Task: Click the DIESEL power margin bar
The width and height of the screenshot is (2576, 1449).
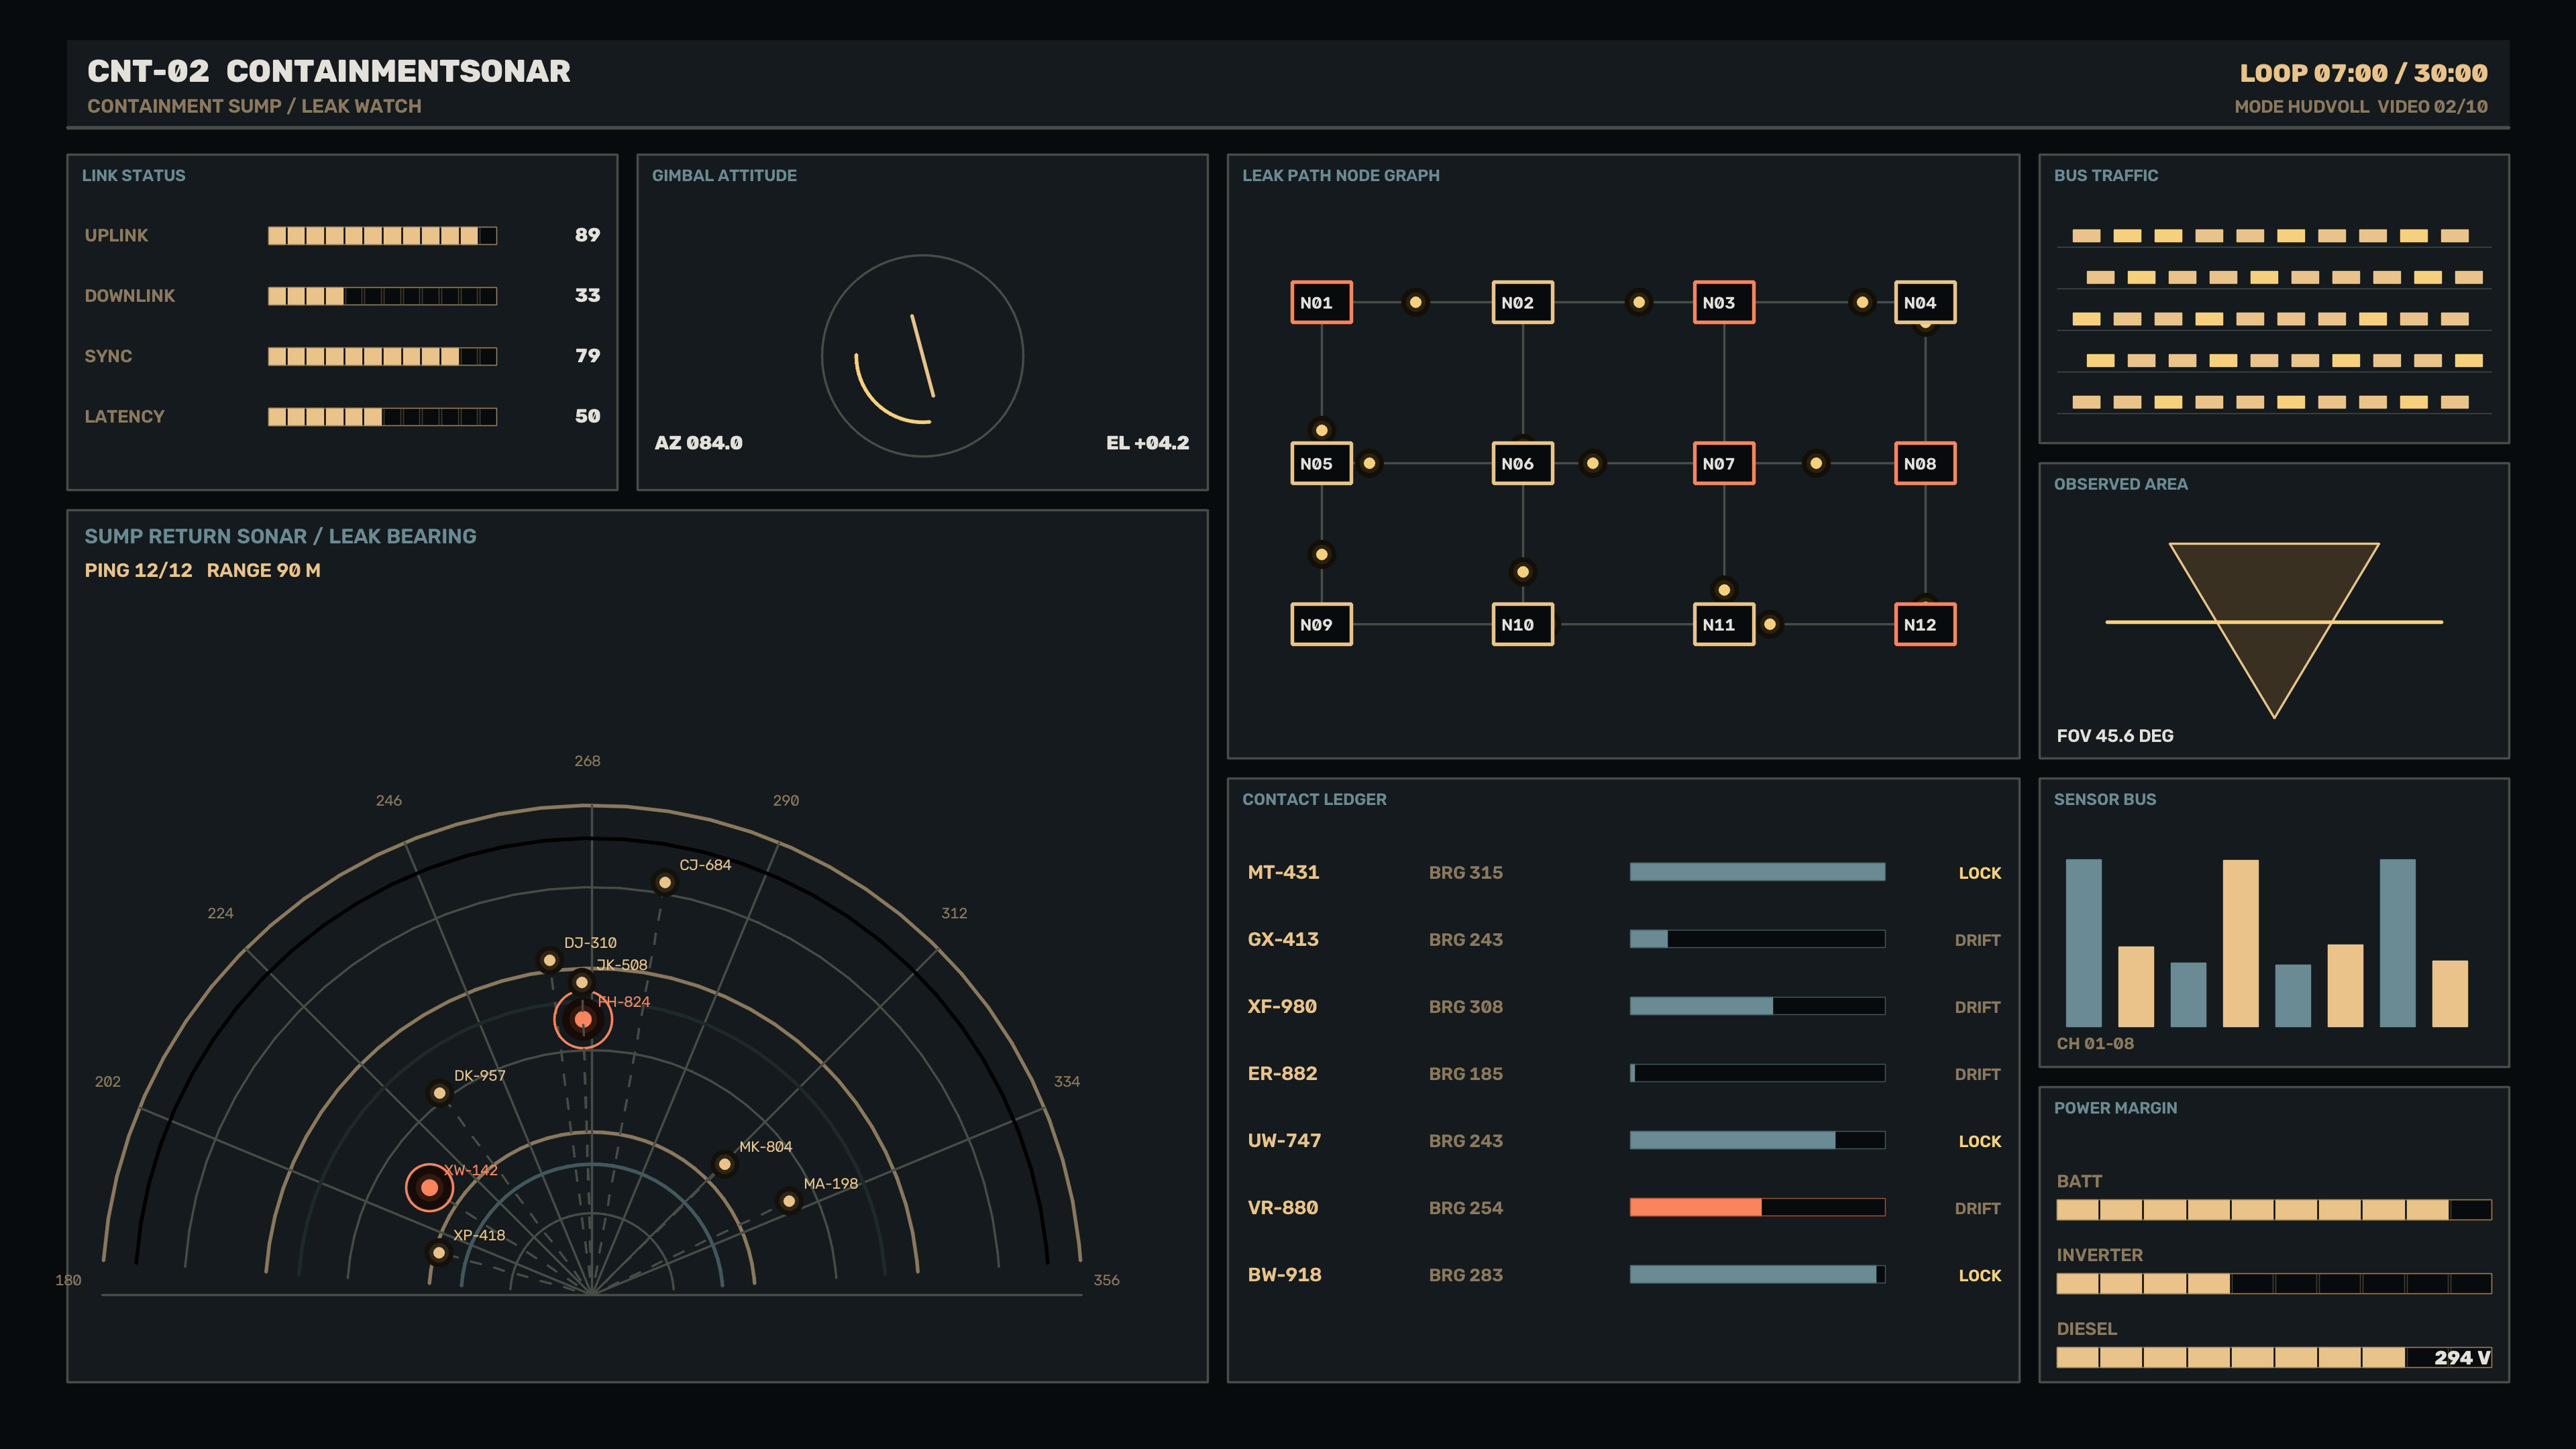Action: [x=2273, y=1357]
